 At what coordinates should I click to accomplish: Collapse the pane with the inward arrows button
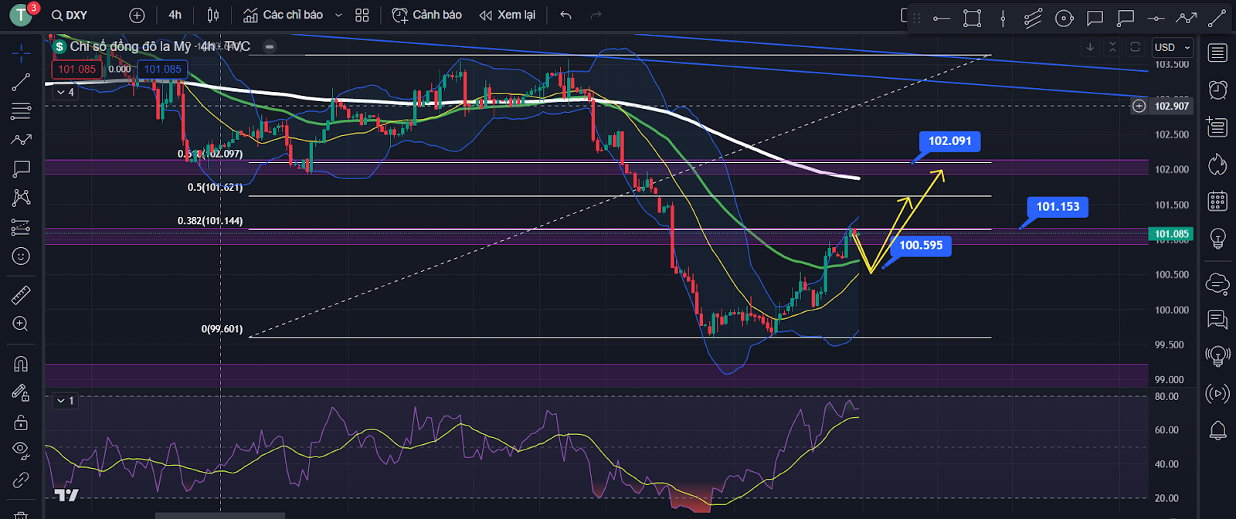[1112, 47]
